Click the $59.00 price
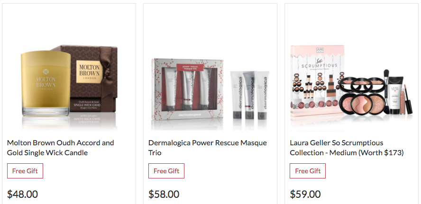421x204 pixels. point(305,194)
